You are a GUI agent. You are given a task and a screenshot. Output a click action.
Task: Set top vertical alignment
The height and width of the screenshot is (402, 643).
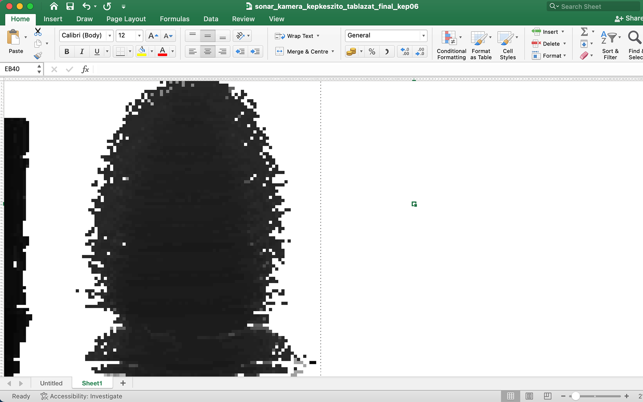coord(193,36)
